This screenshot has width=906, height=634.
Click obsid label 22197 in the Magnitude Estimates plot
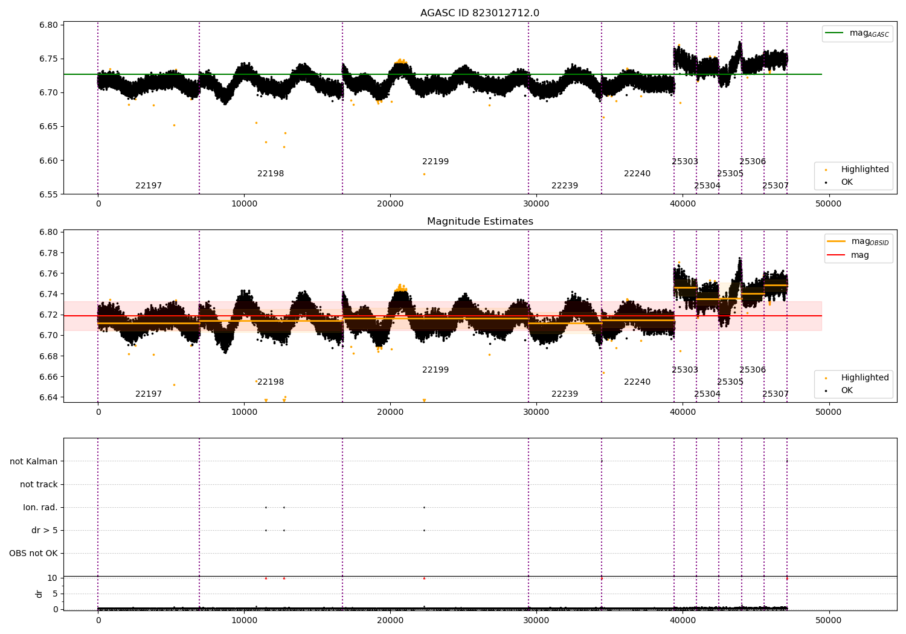[149, 394]
